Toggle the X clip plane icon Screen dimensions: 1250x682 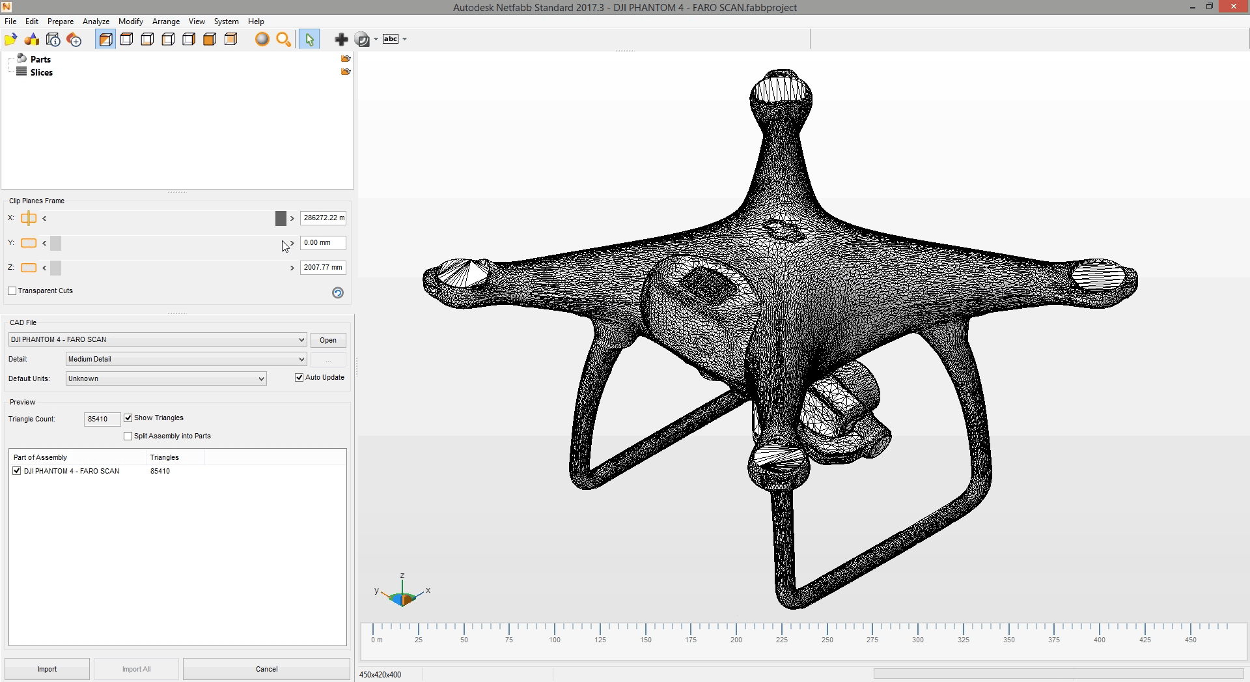(x=29, y=218)
